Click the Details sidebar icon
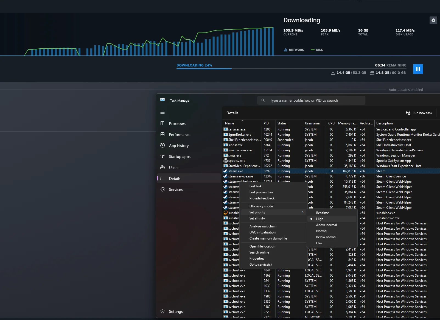 click(x=162, y=179)
